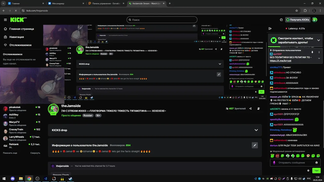Click the Поиск search field
Viewport: 324px width, 182px height.
coord(162,20)
